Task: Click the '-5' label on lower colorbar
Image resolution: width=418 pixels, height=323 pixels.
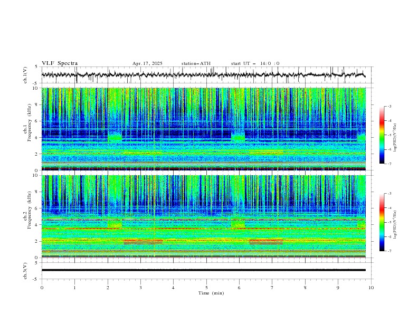Action: coord(389,222)
